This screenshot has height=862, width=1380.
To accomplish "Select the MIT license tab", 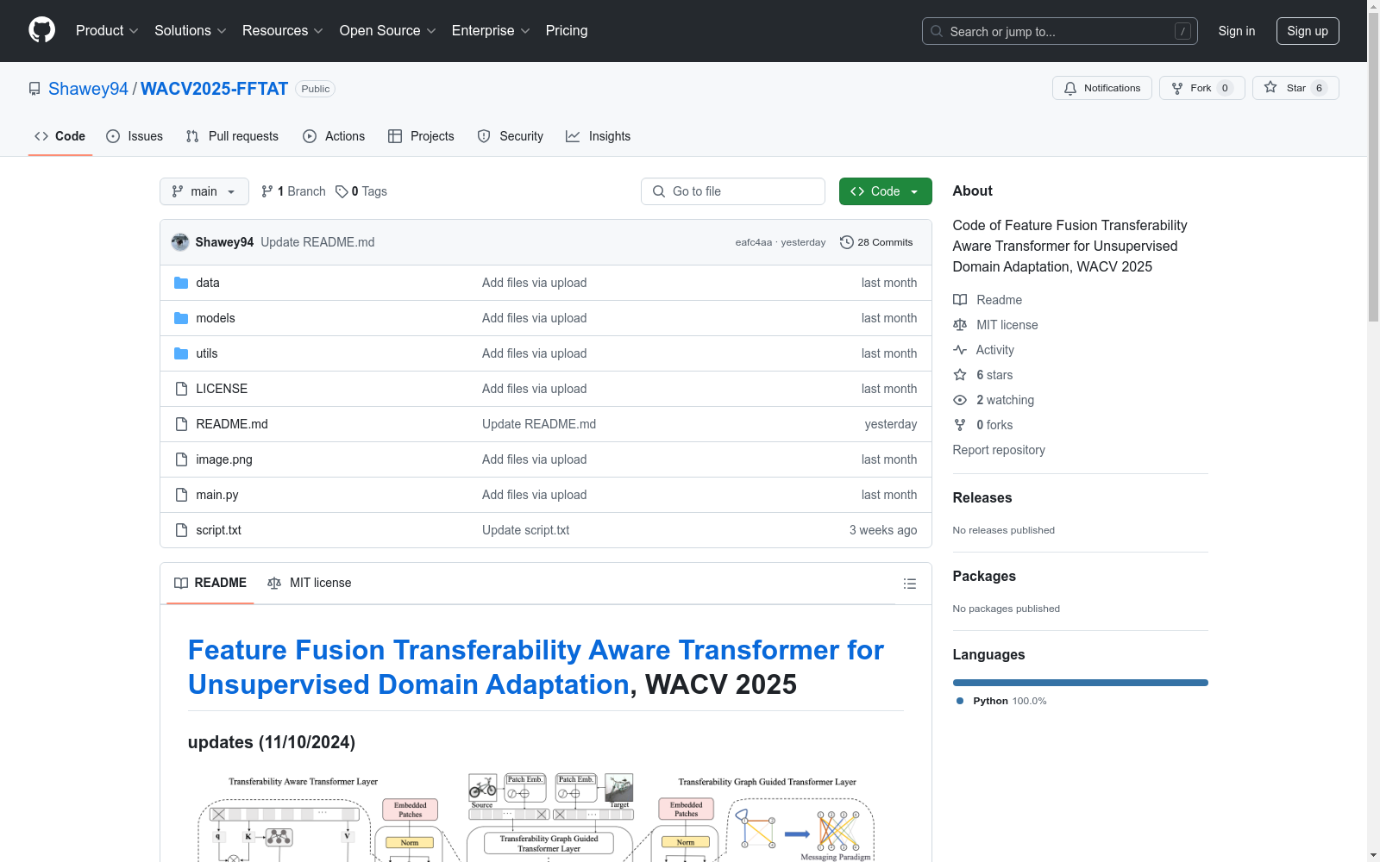I will (310, 583).
